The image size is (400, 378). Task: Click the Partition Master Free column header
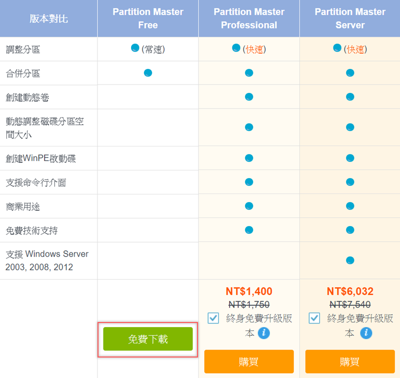point(148,18)
